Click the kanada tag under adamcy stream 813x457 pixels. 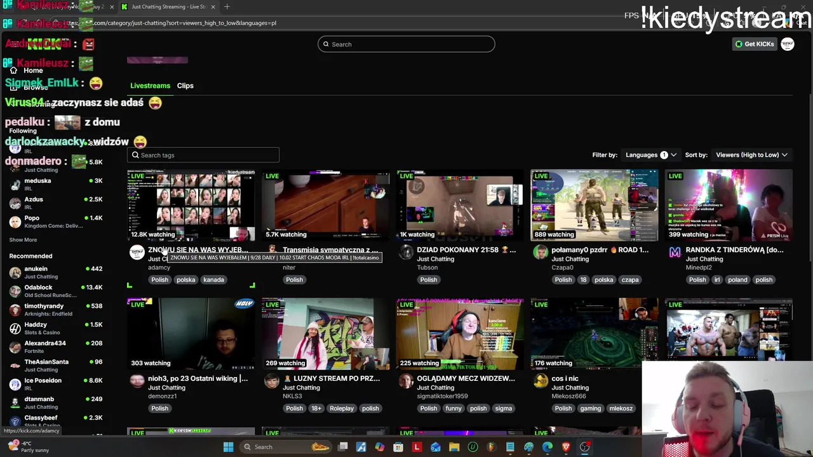[x=213, y=280]
